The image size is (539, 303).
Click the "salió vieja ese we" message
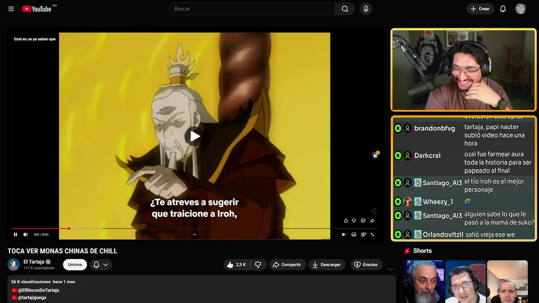tap(490, 234)
